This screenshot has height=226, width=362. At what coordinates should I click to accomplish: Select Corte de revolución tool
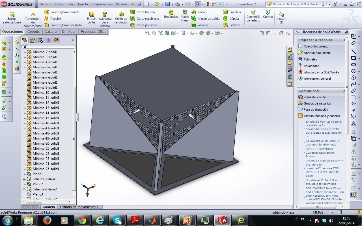coord(121,18)
